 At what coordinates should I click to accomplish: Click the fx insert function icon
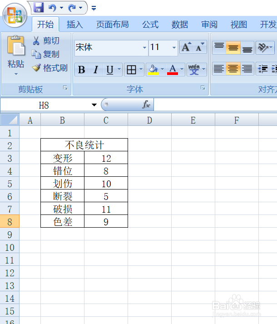[x=146, y=105]
